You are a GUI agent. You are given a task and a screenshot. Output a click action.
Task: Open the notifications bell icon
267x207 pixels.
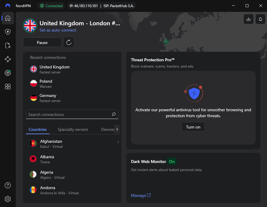tap(260, 19)
